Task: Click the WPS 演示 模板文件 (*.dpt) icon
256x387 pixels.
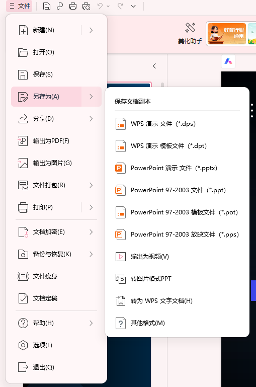Action: [x=121, y=146]
